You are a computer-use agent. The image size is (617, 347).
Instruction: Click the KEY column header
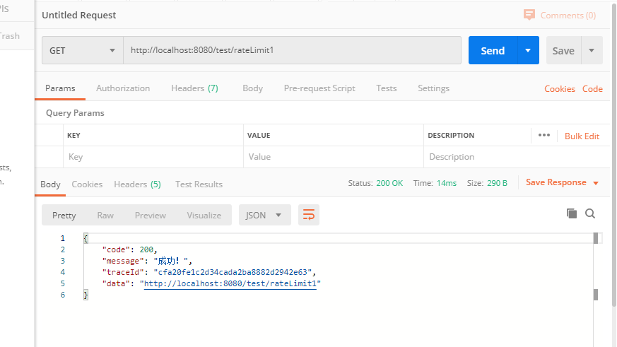click(74, 136)
